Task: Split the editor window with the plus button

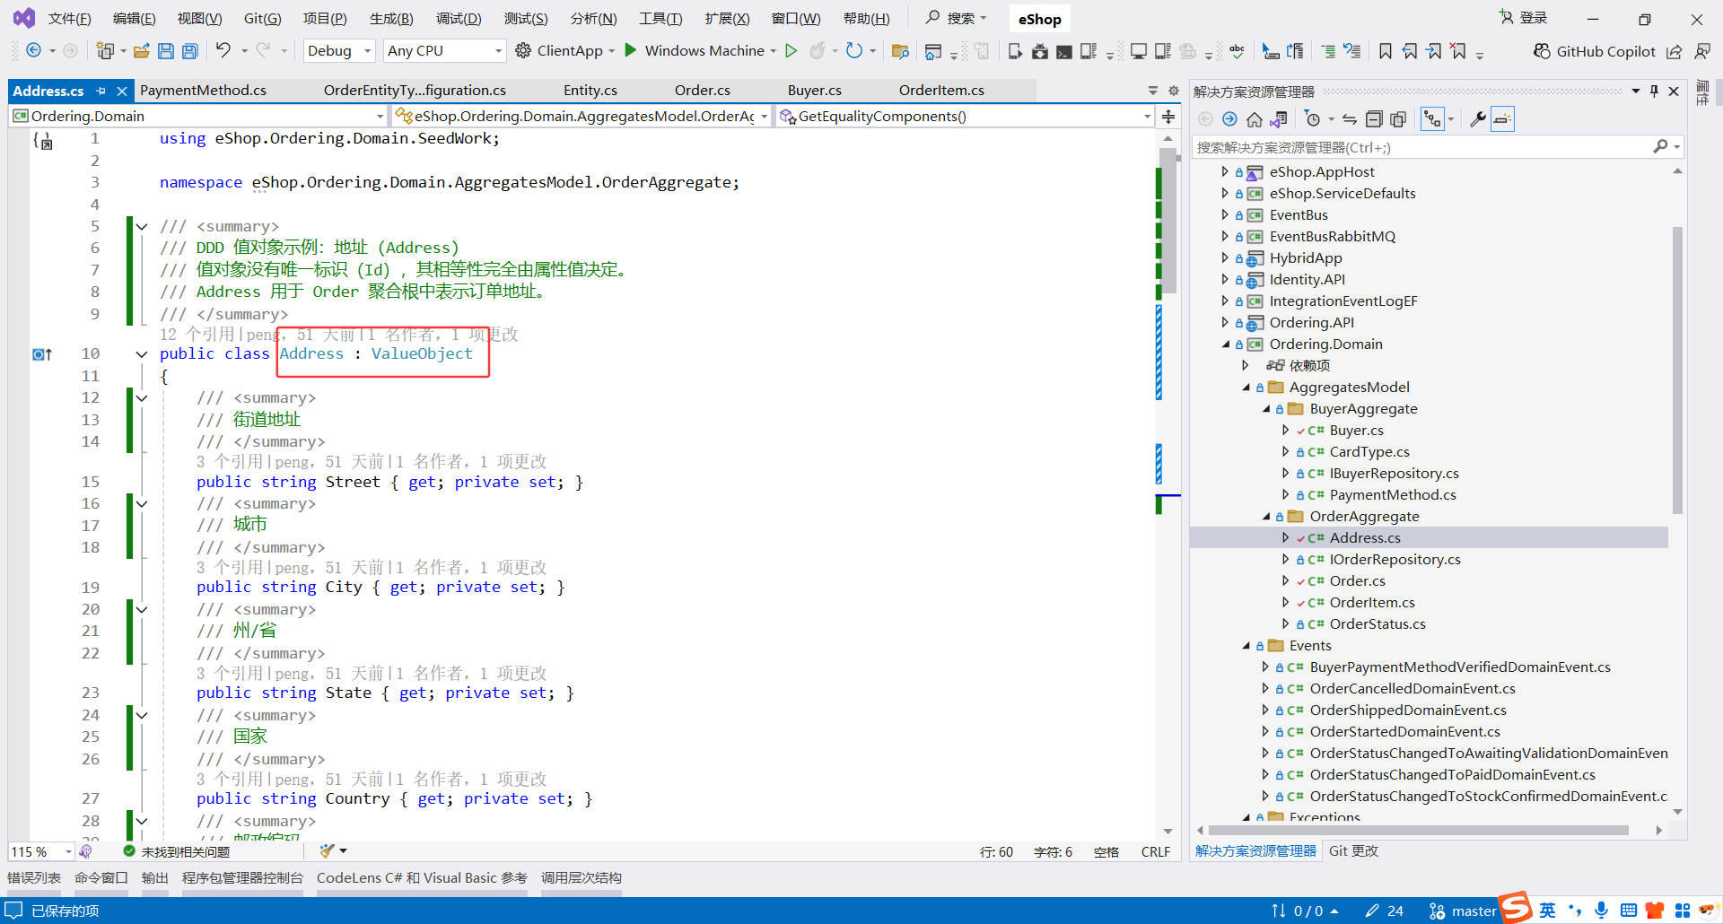Action: [1168, 117]
